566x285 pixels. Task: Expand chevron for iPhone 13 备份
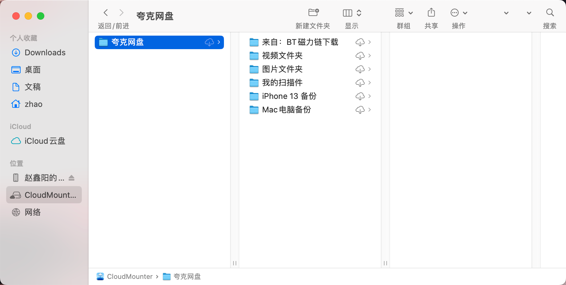tap(369, 96)
